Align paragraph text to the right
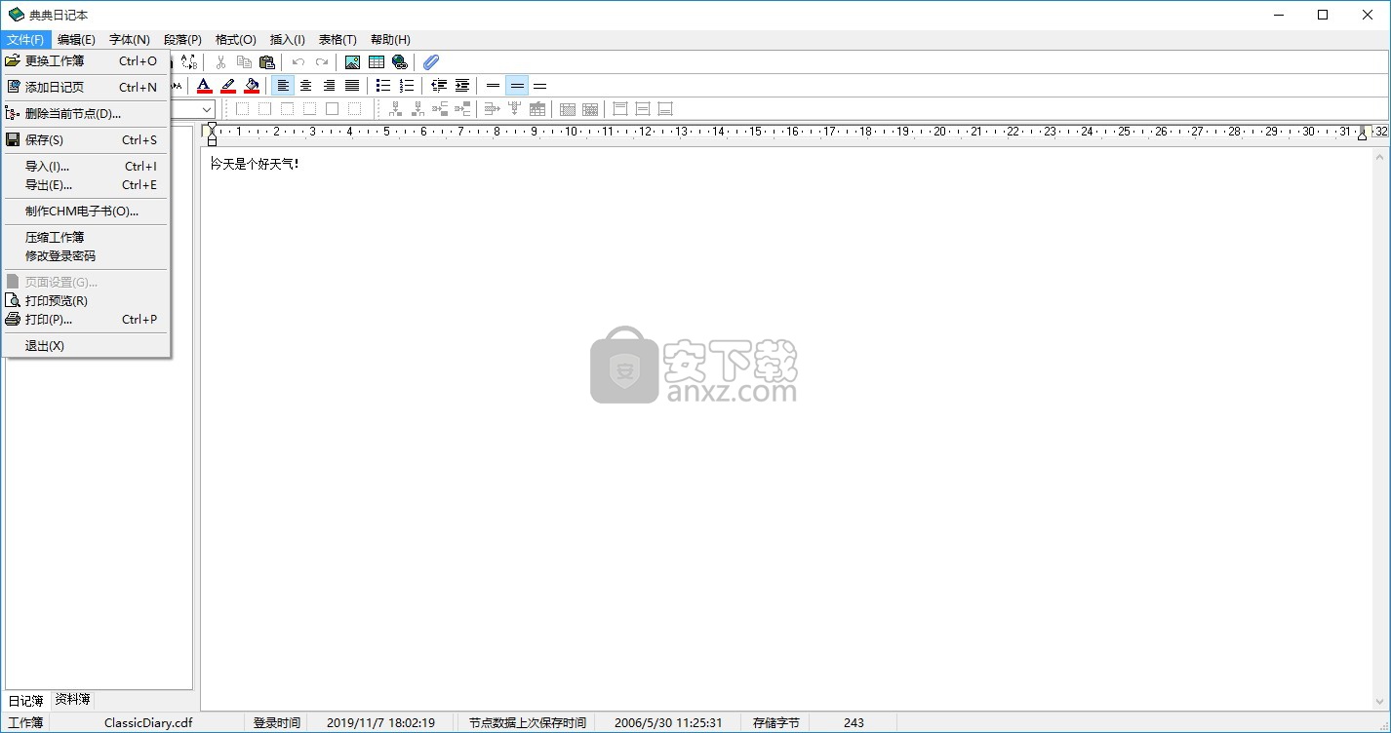 click(329, 86)
